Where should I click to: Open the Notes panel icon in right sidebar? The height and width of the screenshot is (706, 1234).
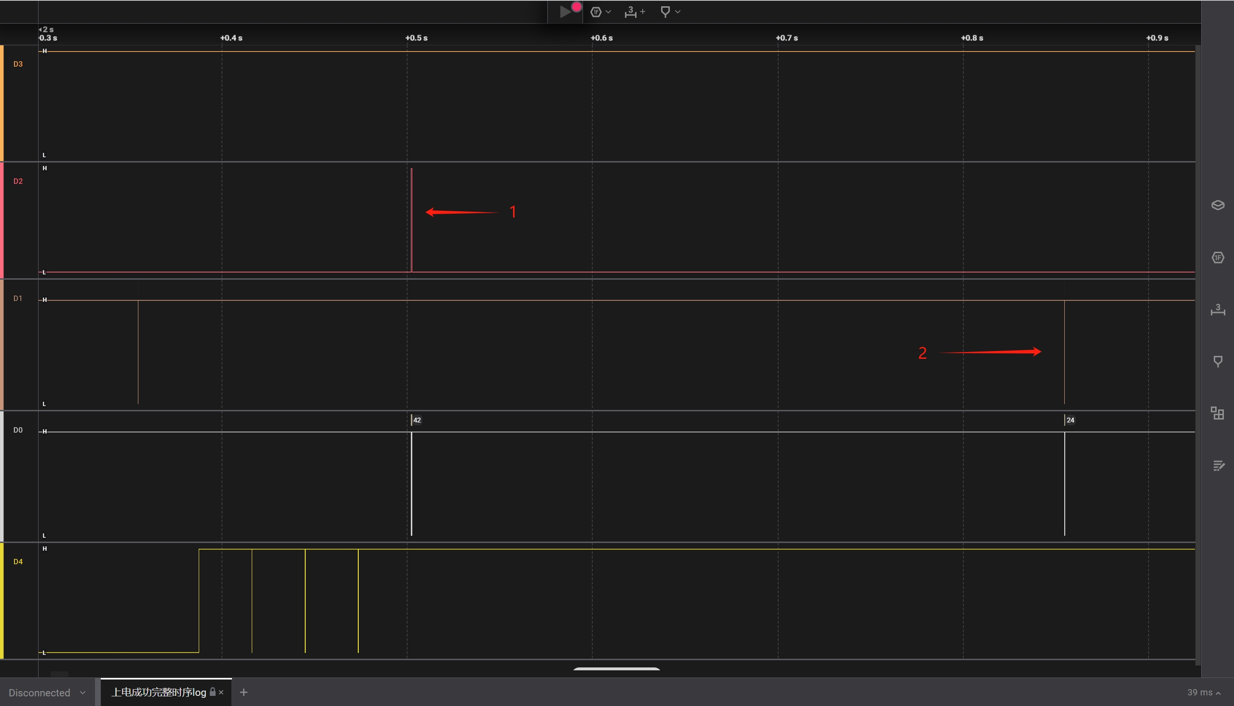pyautogui.click(x=1218, y=465)
